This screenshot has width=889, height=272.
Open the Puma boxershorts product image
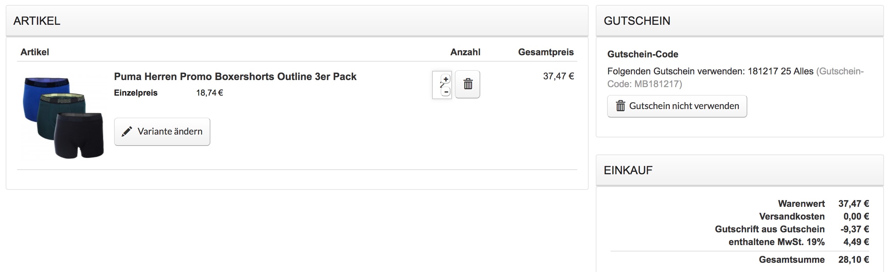[63, 116]
